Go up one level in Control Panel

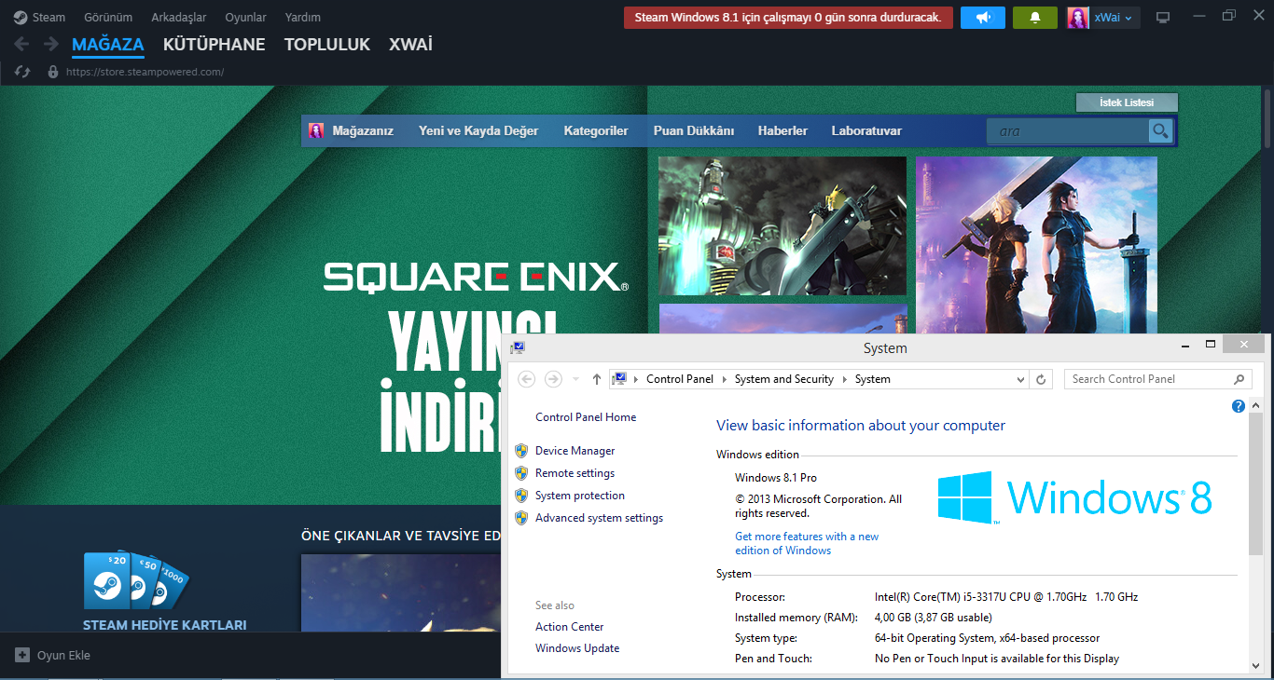point(597,379)
